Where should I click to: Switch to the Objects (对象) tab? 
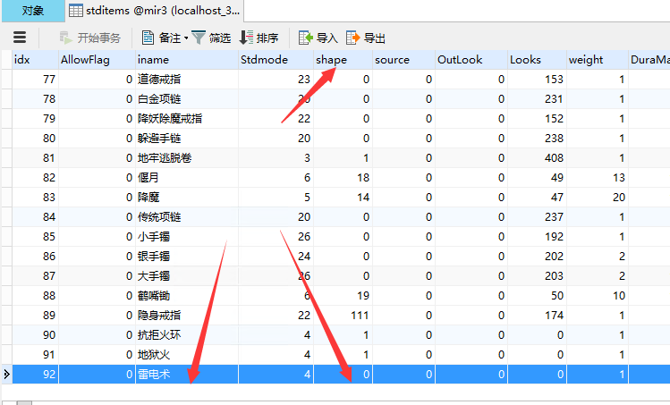32,11
